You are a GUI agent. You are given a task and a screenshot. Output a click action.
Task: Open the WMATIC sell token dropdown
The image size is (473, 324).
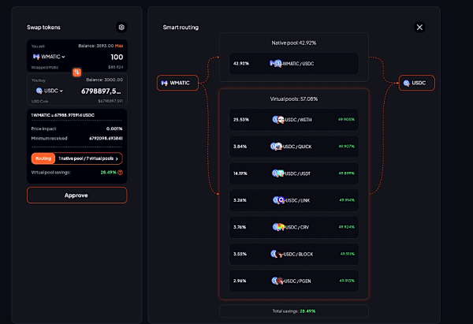[x=49, y=57]
